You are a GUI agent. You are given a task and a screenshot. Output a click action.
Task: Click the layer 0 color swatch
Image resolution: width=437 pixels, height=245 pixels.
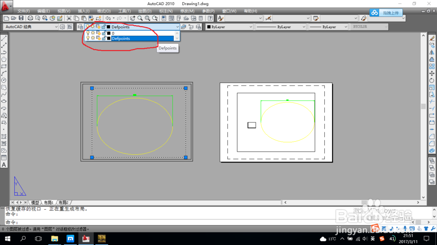[109, 33]
